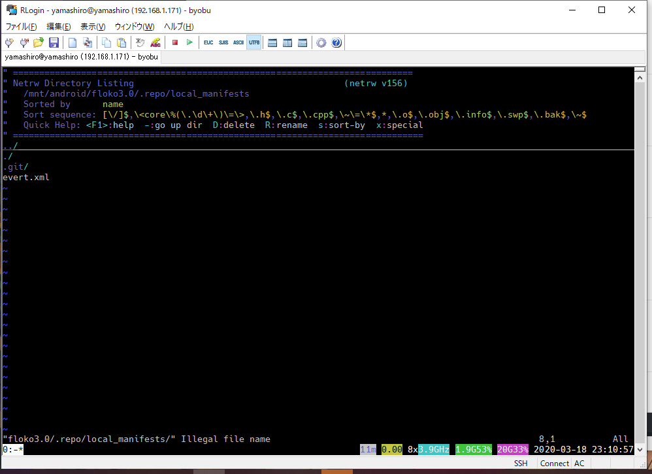Viewport: 652px width, 474px height.
Task: Switch encoding to EUC
Action: click(208, 42)
